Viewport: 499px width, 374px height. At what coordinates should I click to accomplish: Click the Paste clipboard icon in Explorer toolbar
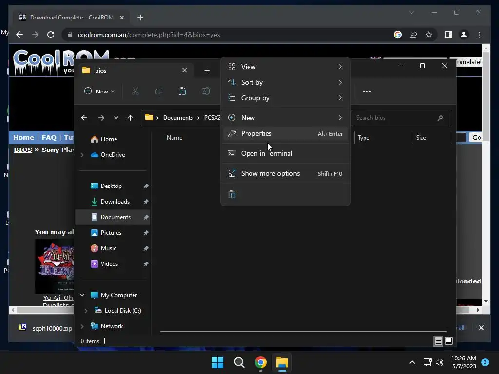182,91
